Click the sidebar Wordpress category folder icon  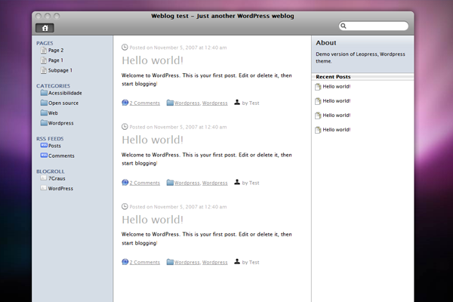(44, 123)
